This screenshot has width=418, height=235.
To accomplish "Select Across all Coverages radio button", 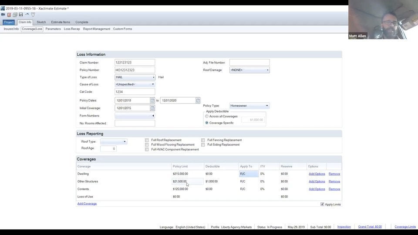I will click(207, 116).
